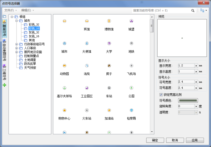Click the 应用 button
This screenshot has height=147, width=211.
click(x=194, y=140)
